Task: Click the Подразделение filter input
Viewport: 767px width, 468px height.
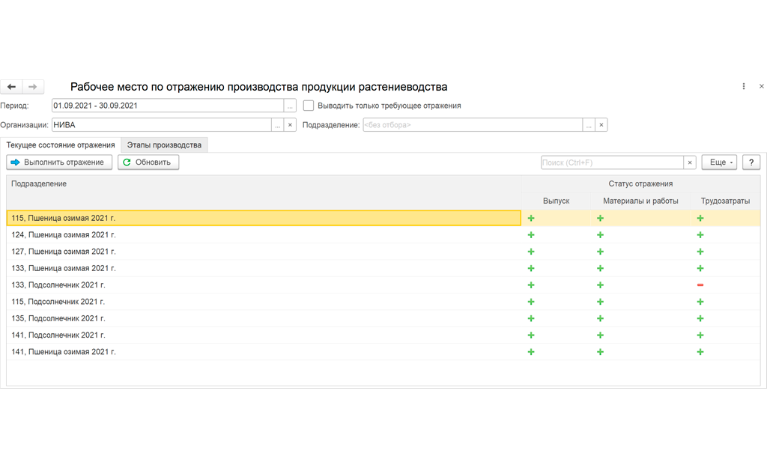Action: (x=473, y=125)
